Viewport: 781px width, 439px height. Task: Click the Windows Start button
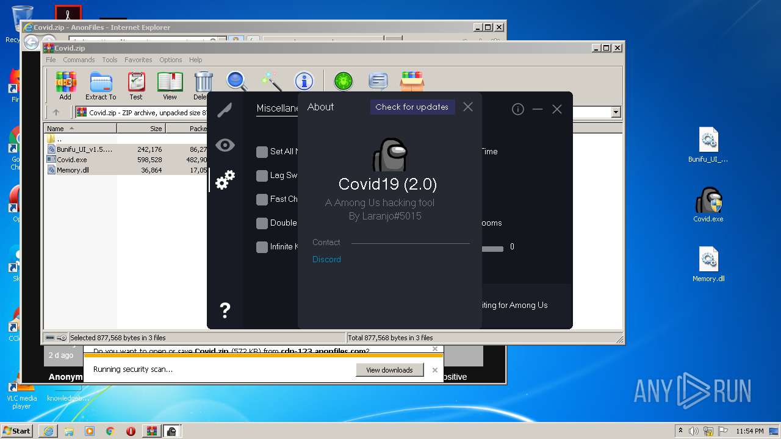pyautogui.click(x=17, y=430)
